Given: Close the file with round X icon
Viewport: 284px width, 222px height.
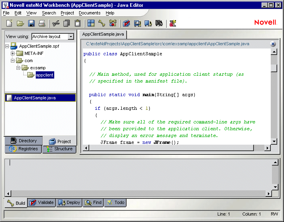Looking at the screenshot, I should (x=273, y=44).
